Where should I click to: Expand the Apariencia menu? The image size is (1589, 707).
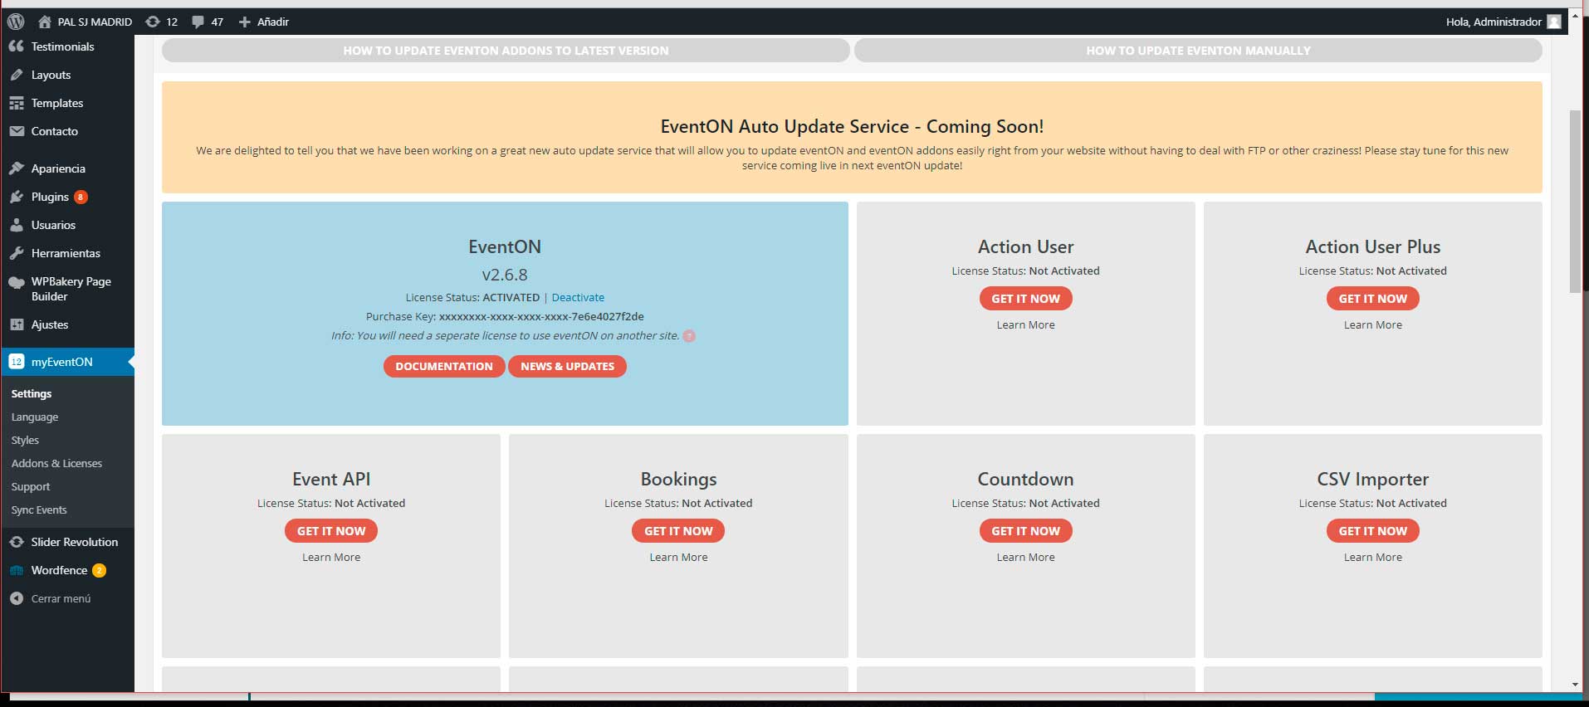pos(58,168)
